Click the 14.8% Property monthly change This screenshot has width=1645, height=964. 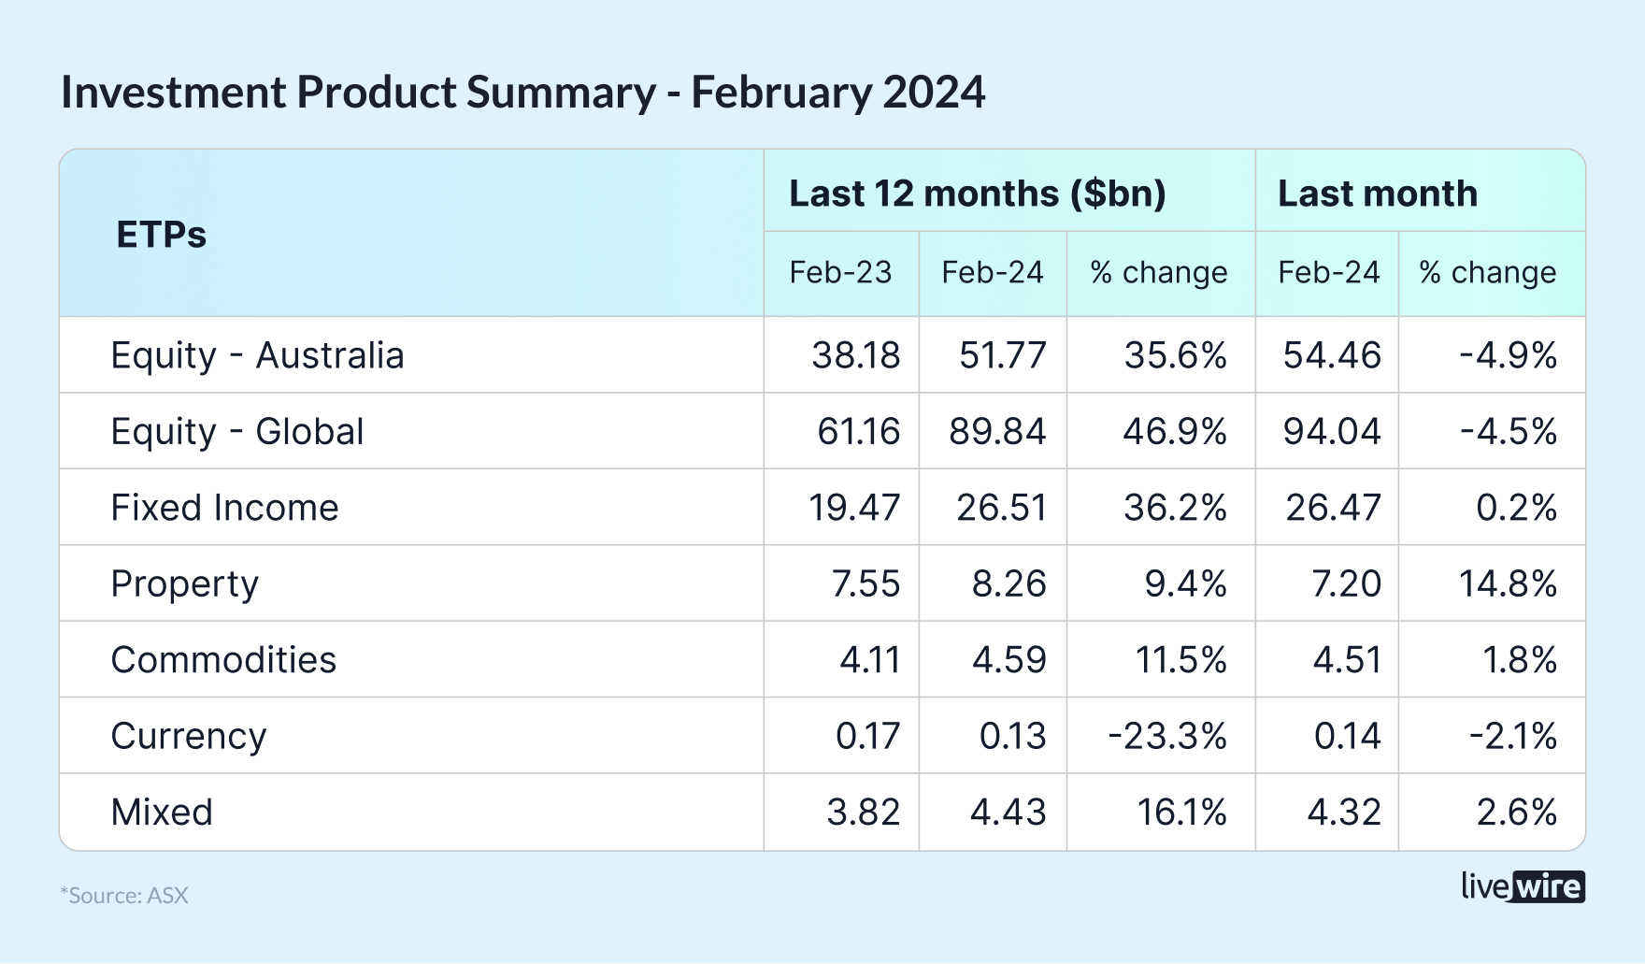pyautogui.click(x=1507, y=584)
